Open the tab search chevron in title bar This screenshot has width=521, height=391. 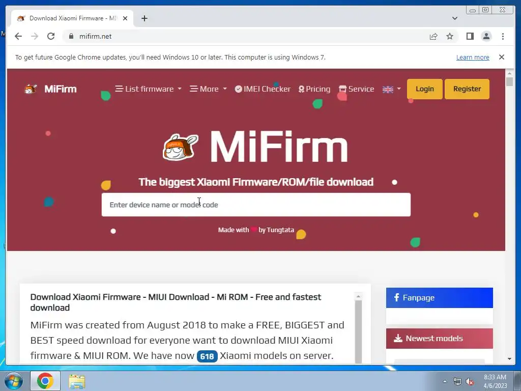[454, 18]
